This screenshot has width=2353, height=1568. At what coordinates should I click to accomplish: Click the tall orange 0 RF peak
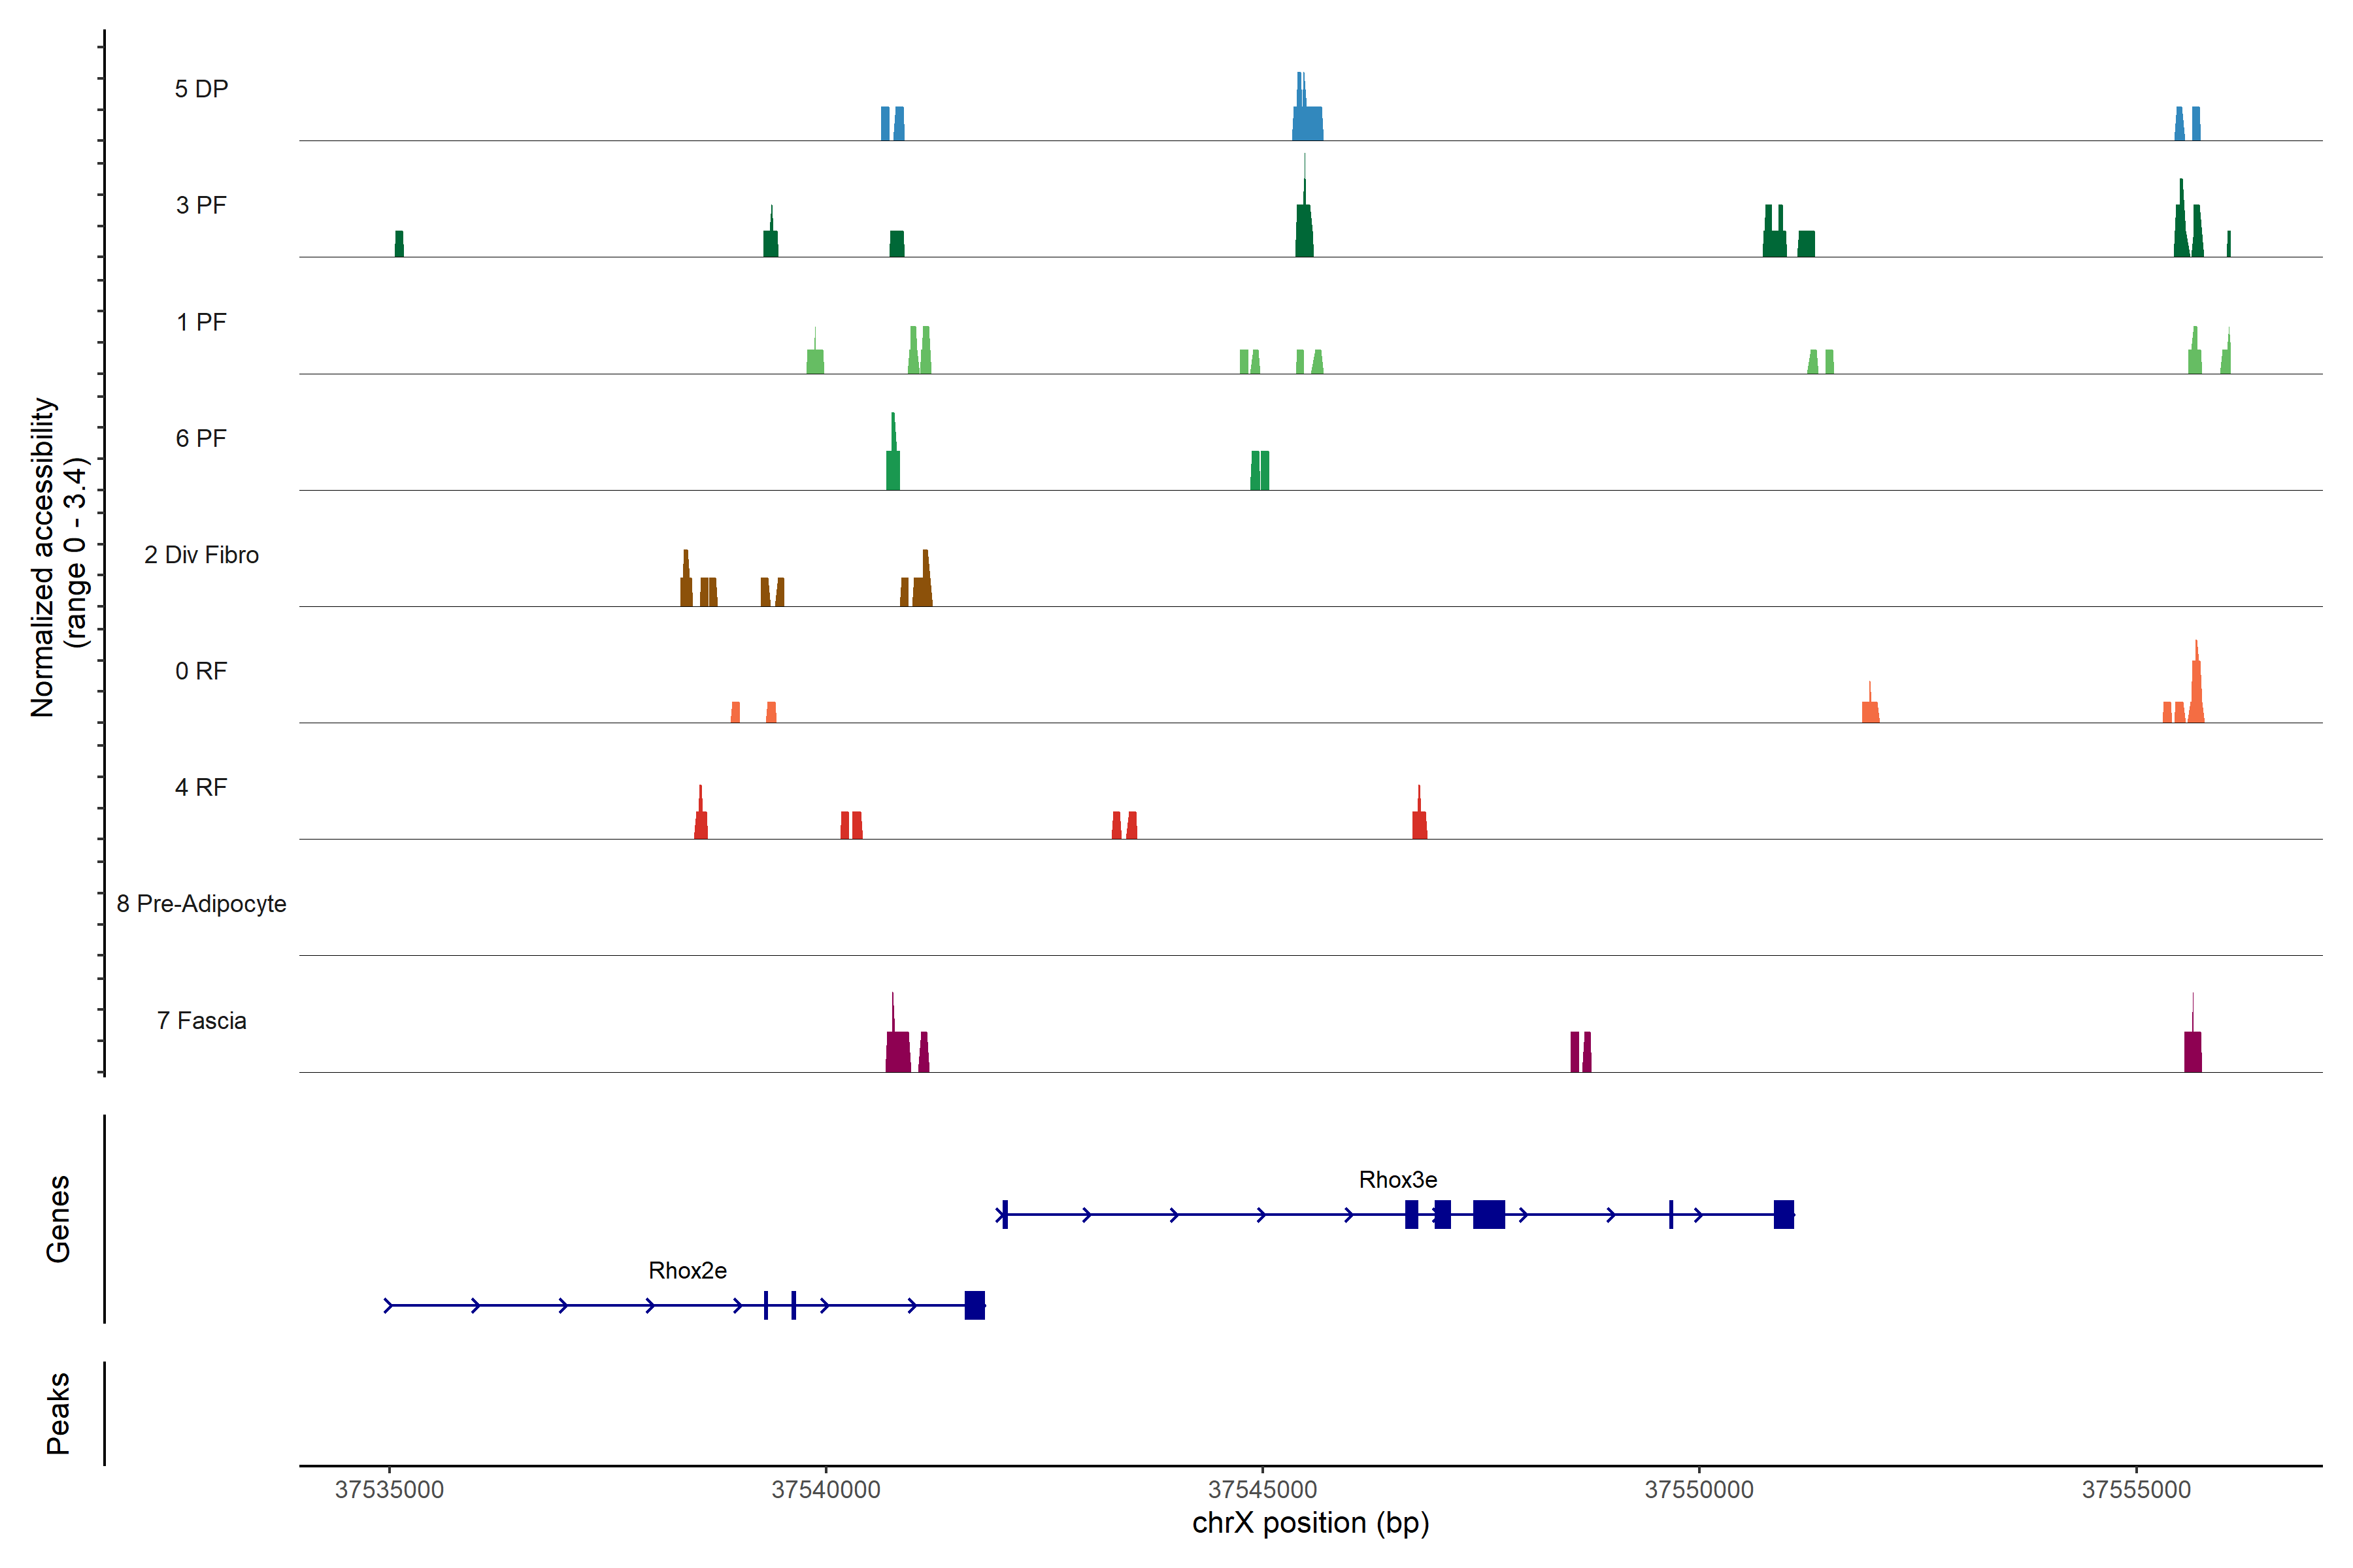click(2196, 690)
